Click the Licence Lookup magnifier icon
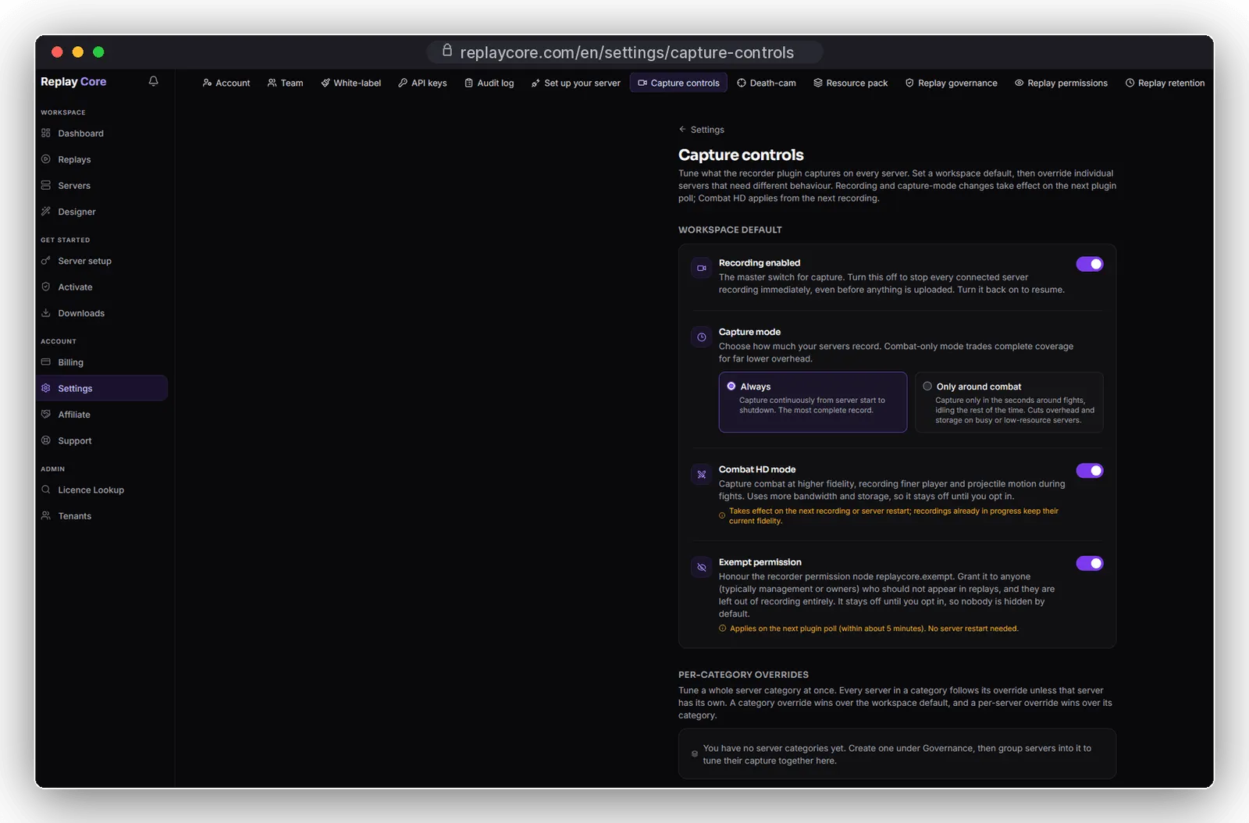The height and width of the screenshot is (823, 1249). pos(46,490)
